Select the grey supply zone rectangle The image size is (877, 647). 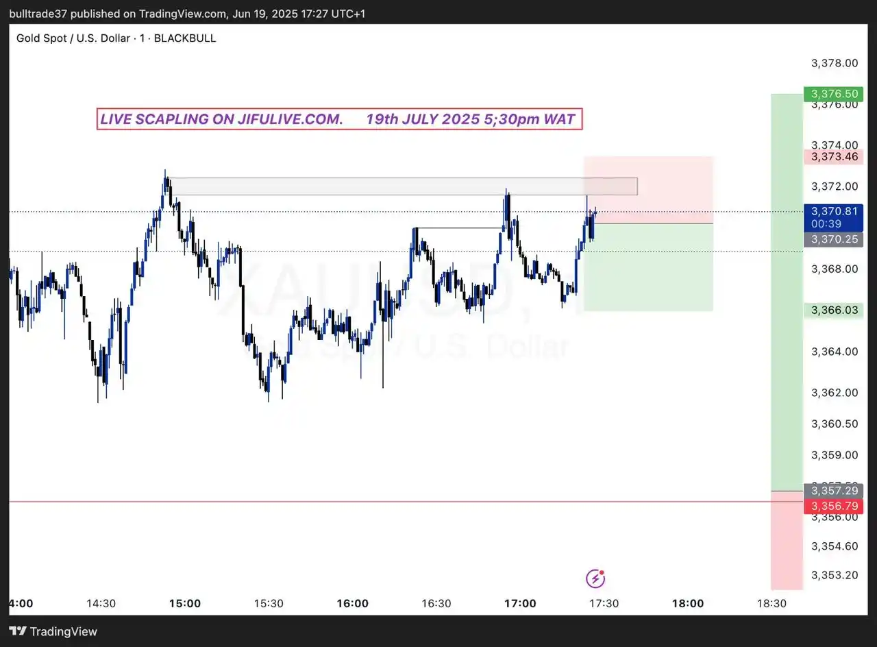[x=403, y=186]
